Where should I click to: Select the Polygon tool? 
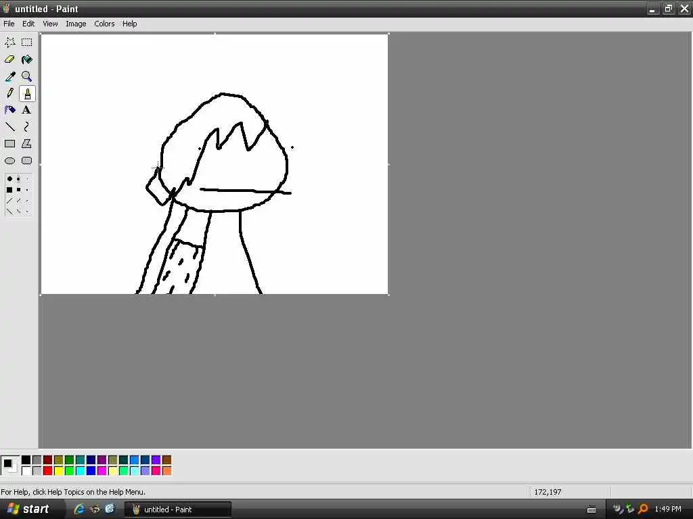(27, 144)
